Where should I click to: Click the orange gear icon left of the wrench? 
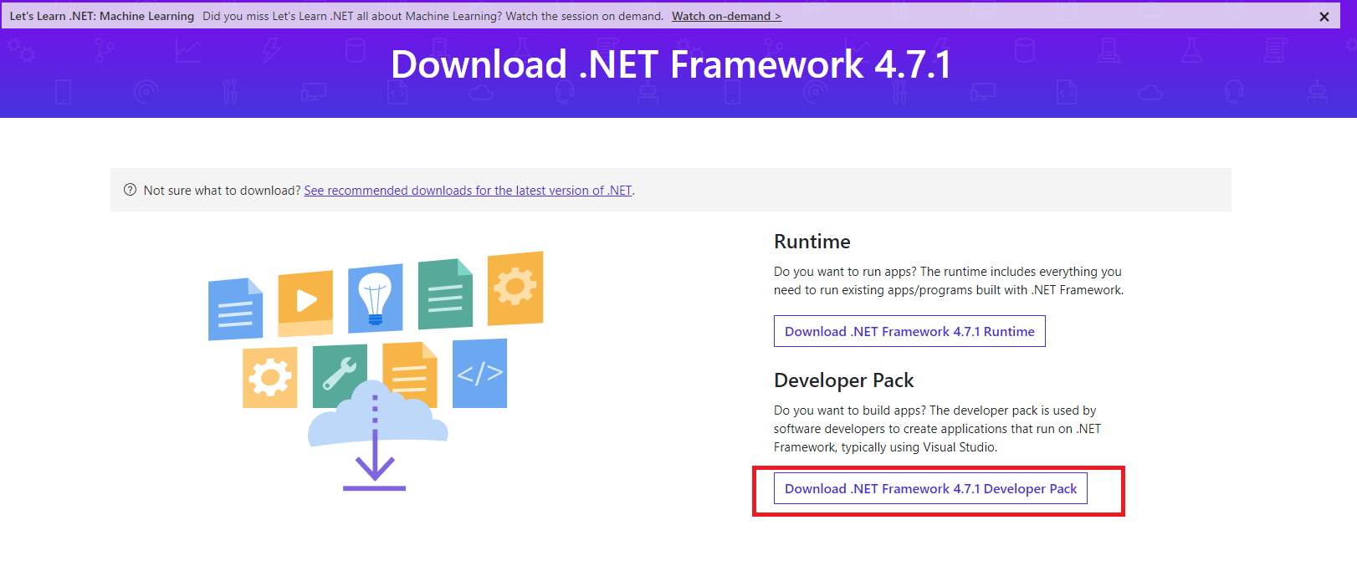click(269, 377)
